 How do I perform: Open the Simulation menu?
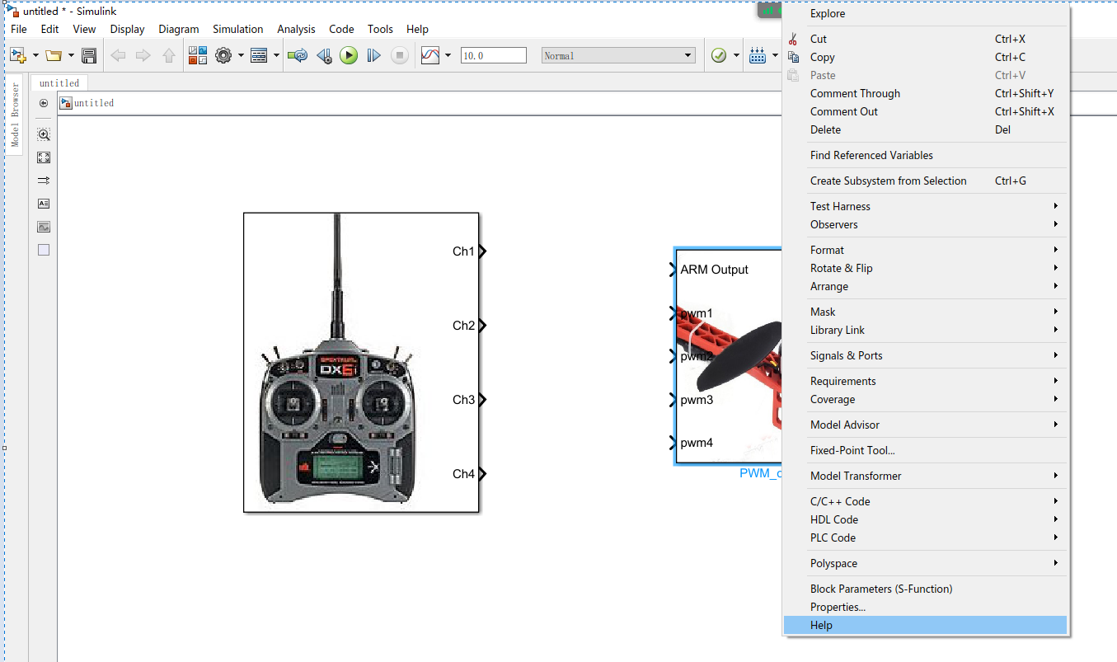[237, 29]
